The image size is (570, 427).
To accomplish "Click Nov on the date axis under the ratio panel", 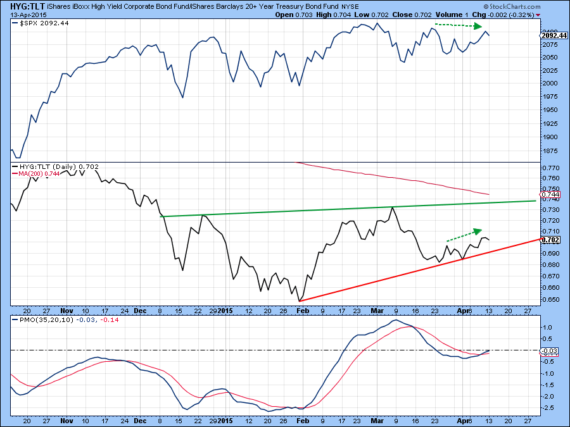I will pos(67,311).
